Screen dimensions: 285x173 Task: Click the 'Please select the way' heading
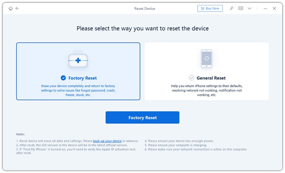[143, 29]
